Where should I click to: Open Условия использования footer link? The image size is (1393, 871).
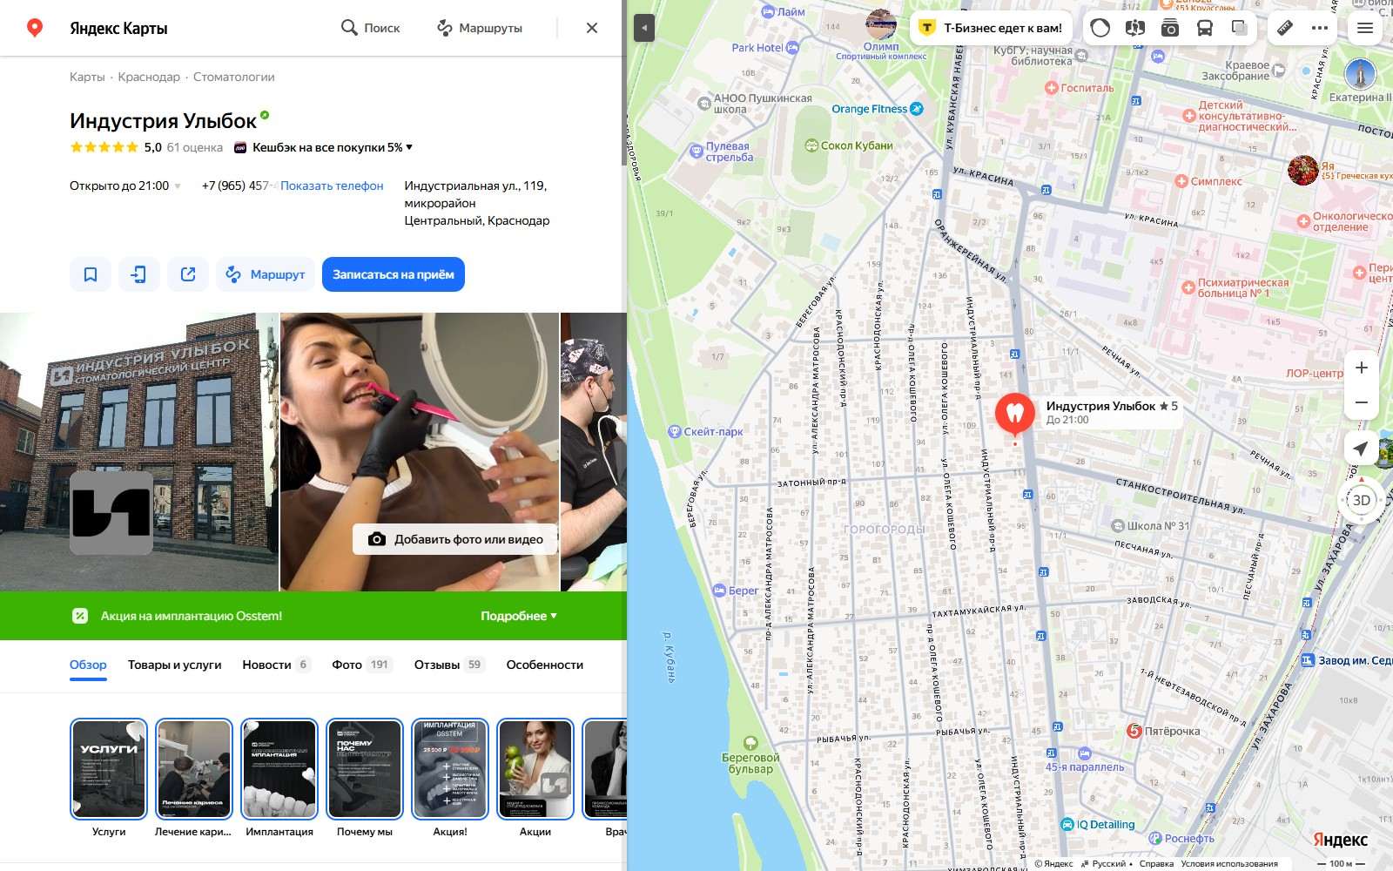[x=1229, y=864]
